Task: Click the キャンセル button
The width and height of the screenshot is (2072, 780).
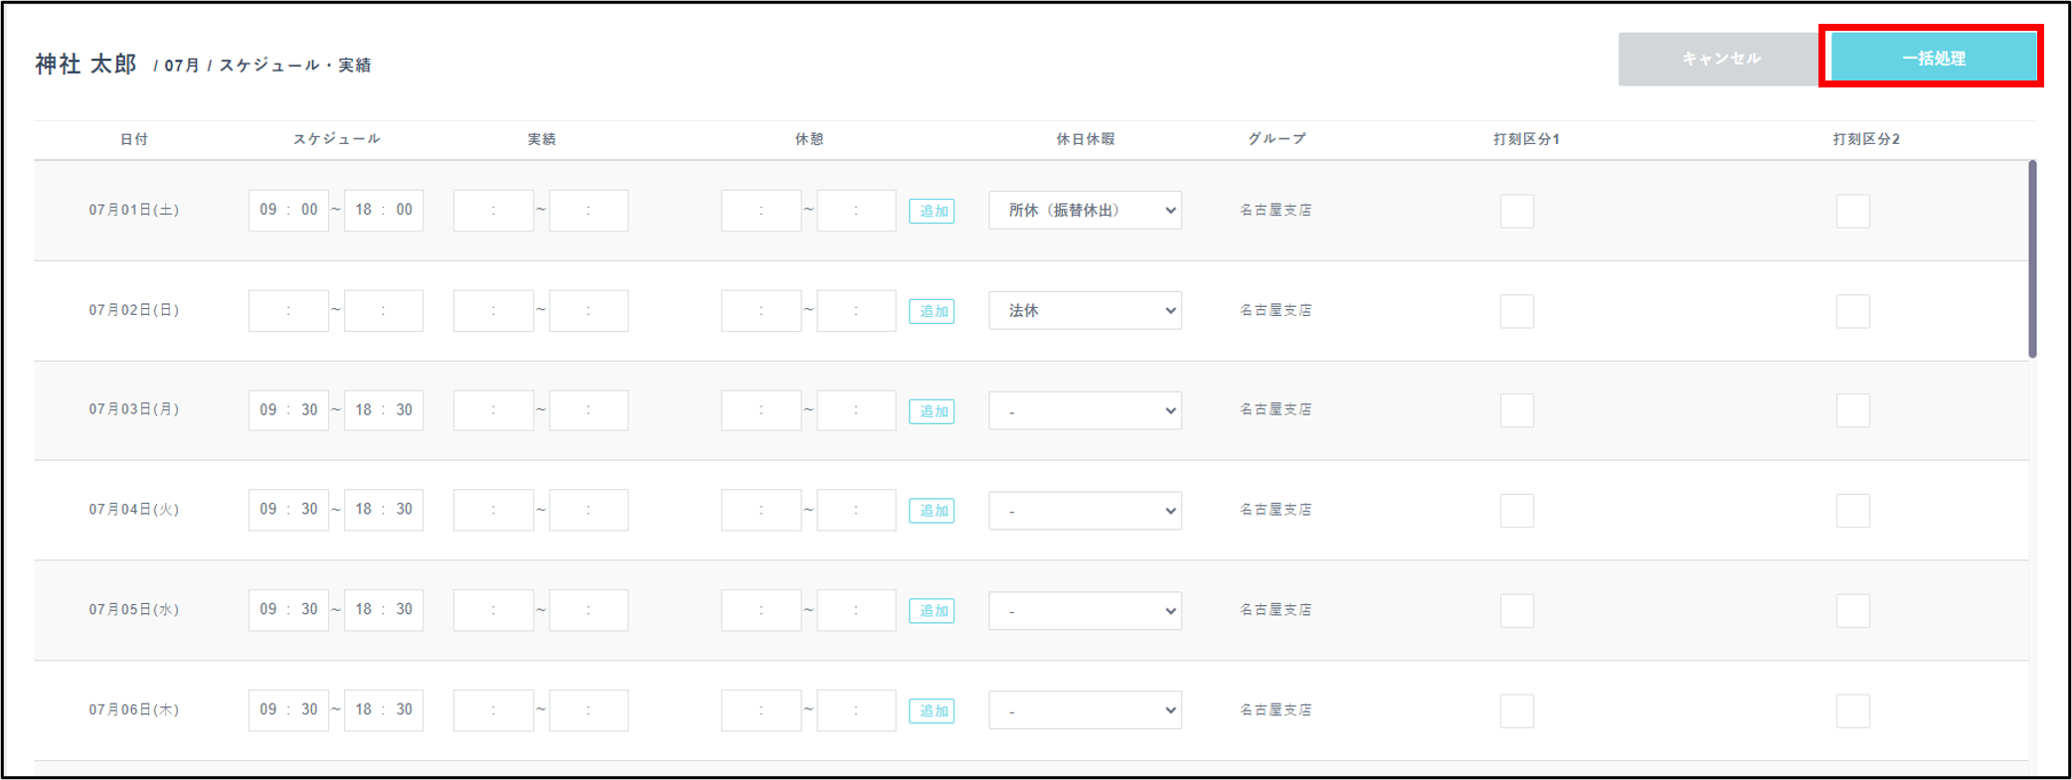Action: [1720, 59]
